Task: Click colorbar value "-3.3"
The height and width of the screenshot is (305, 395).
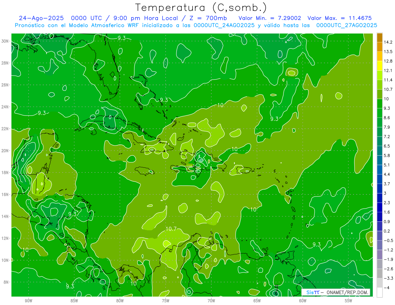Action: click(388, 278)
